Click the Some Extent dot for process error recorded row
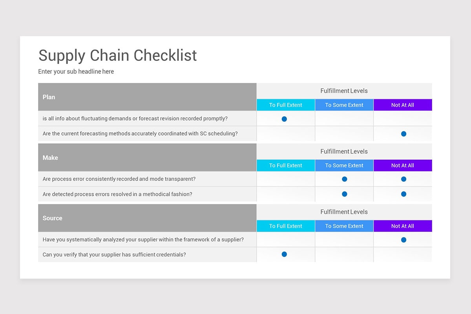The image size is (471, 314). [x=345, y=179]
